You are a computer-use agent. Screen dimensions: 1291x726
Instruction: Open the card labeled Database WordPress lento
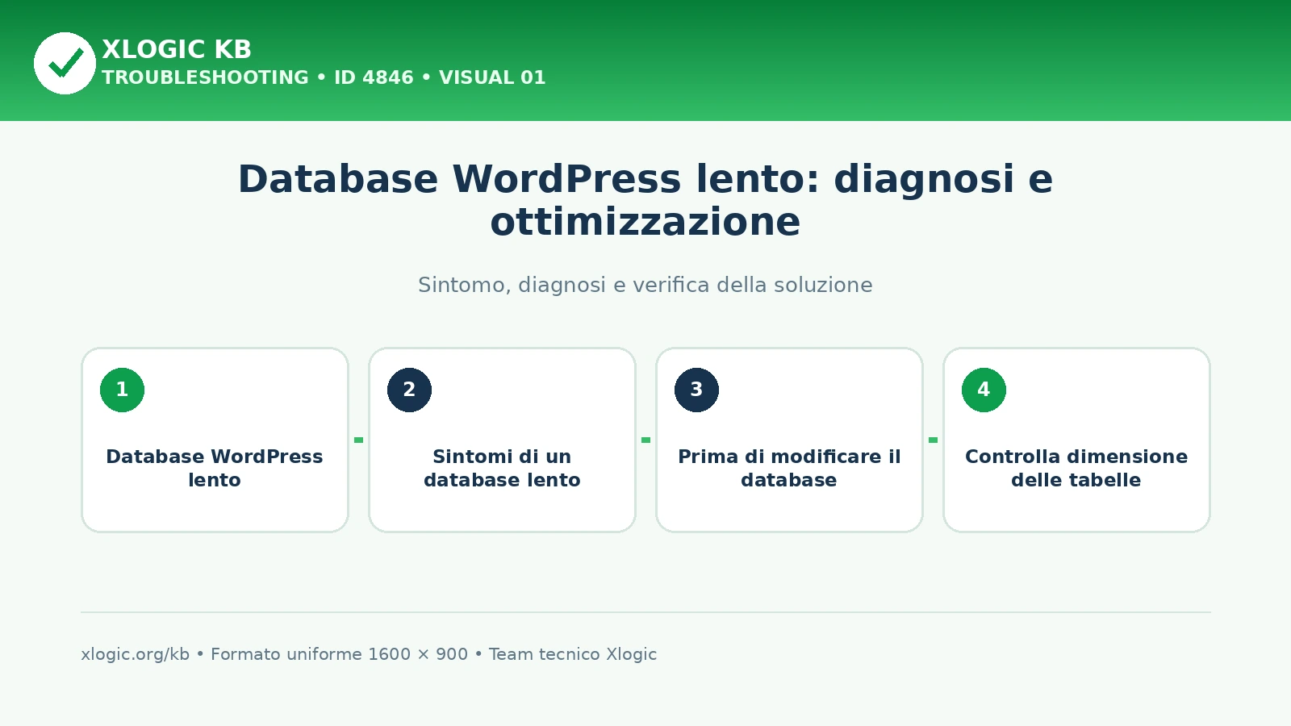tap(215, 440)
